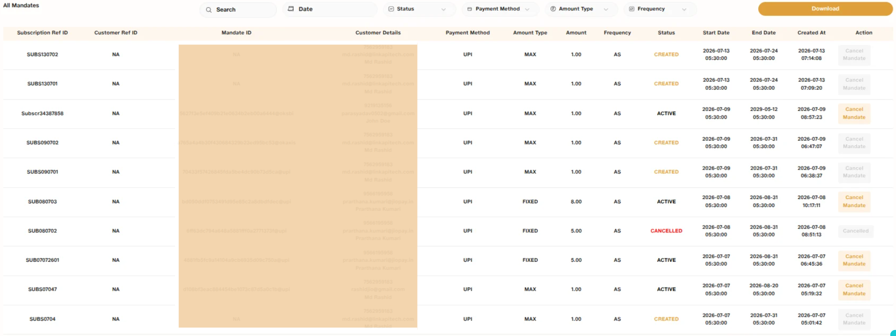Click the calendar icon in Date filter
This screenshot has height=336, width=896.
291,9
